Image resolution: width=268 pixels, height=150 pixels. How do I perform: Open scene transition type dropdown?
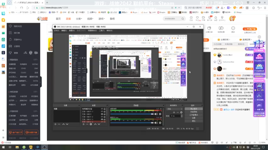(175, 109)
